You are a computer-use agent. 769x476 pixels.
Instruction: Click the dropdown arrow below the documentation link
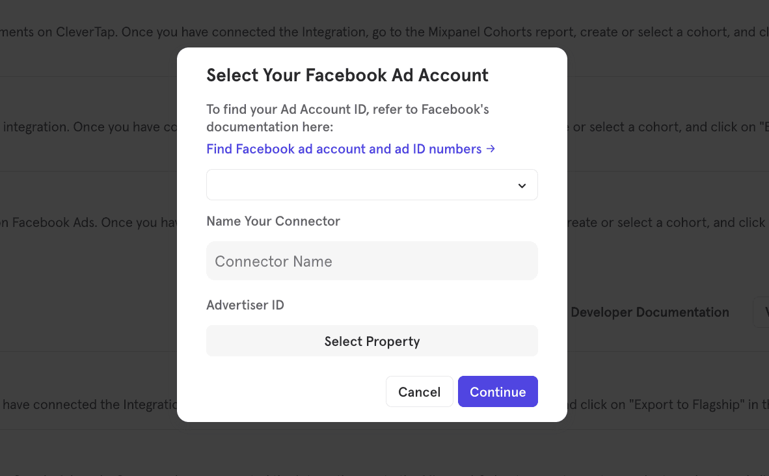coord(521,185)
